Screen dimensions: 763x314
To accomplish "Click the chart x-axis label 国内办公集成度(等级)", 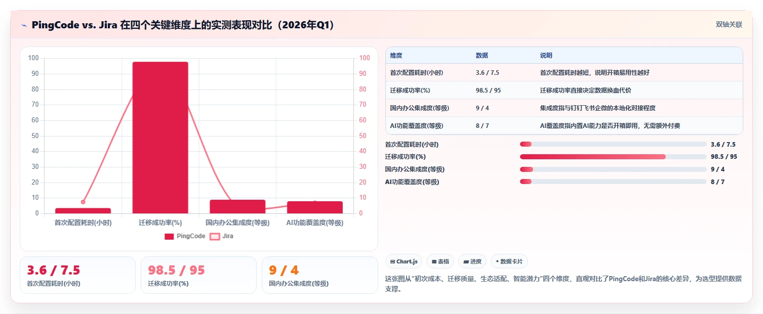I will coord(237,222).
